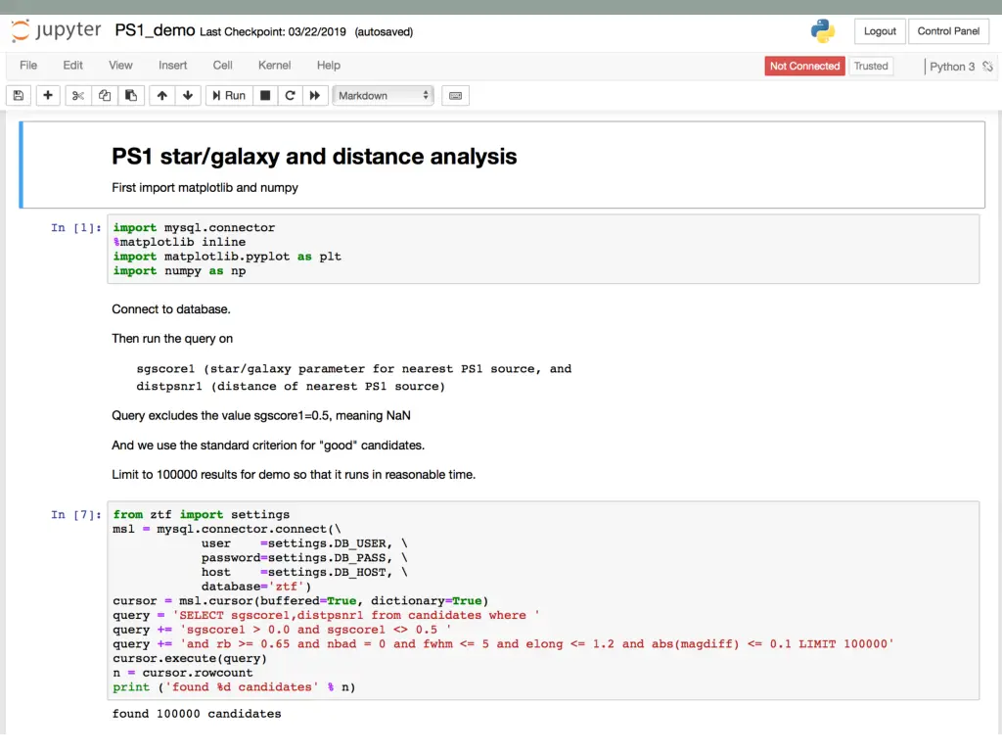
Task: Click the Last Checkpoint 03/22/2019 text
Action: (273, 32)
